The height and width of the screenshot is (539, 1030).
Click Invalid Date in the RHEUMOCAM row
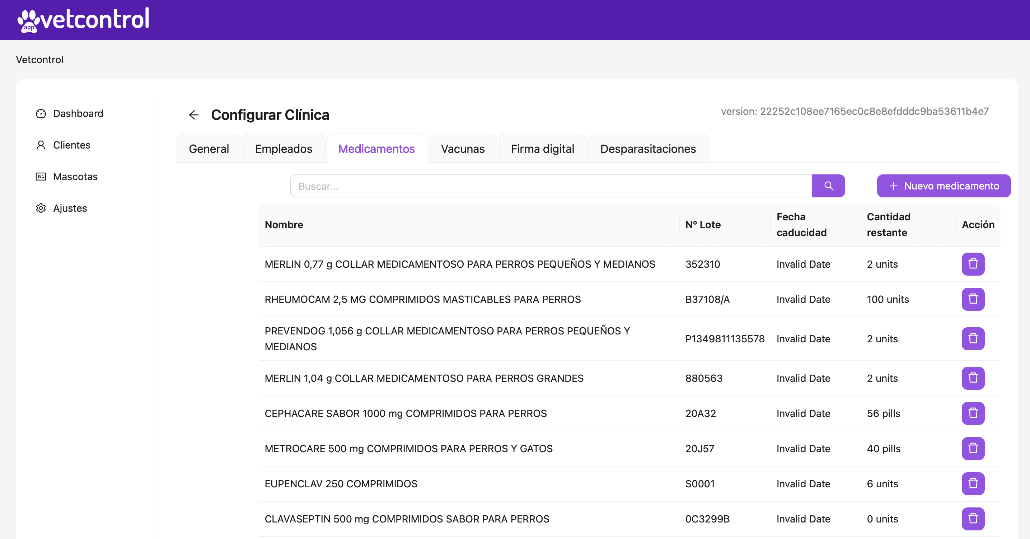[803, 300]
